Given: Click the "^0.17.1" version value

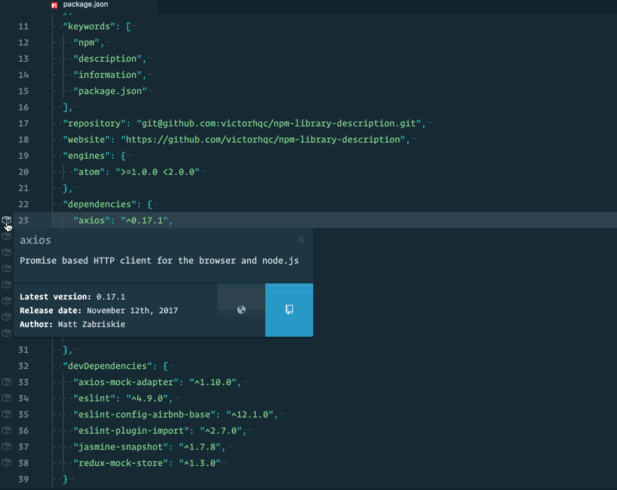Looking at the screenshot, I should click(x=144, y=220).
